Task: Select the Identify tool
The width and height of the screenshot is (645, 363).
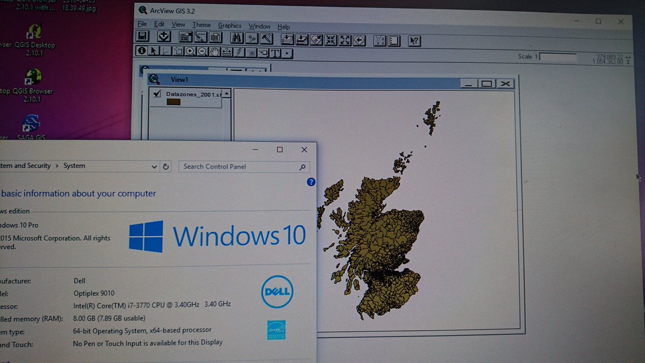Action: (142, 51)
